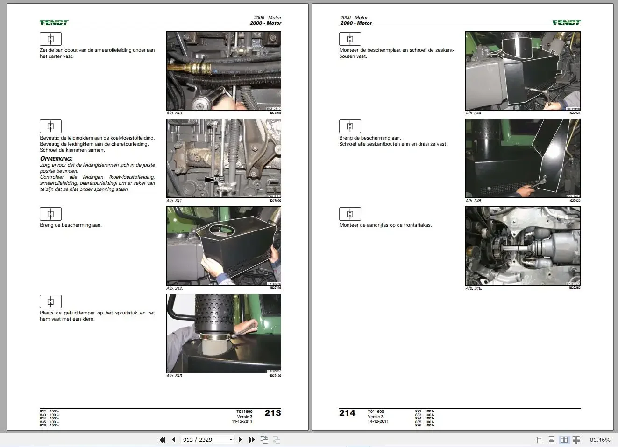This screenshot has width=618, height=447.
Task: Click the Afb. 343 silencer photo
Action: point(224,334)
